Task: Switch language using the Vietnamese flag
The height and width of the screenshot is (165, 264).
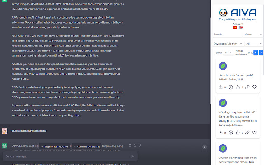Action: click(x=235, y=28)
